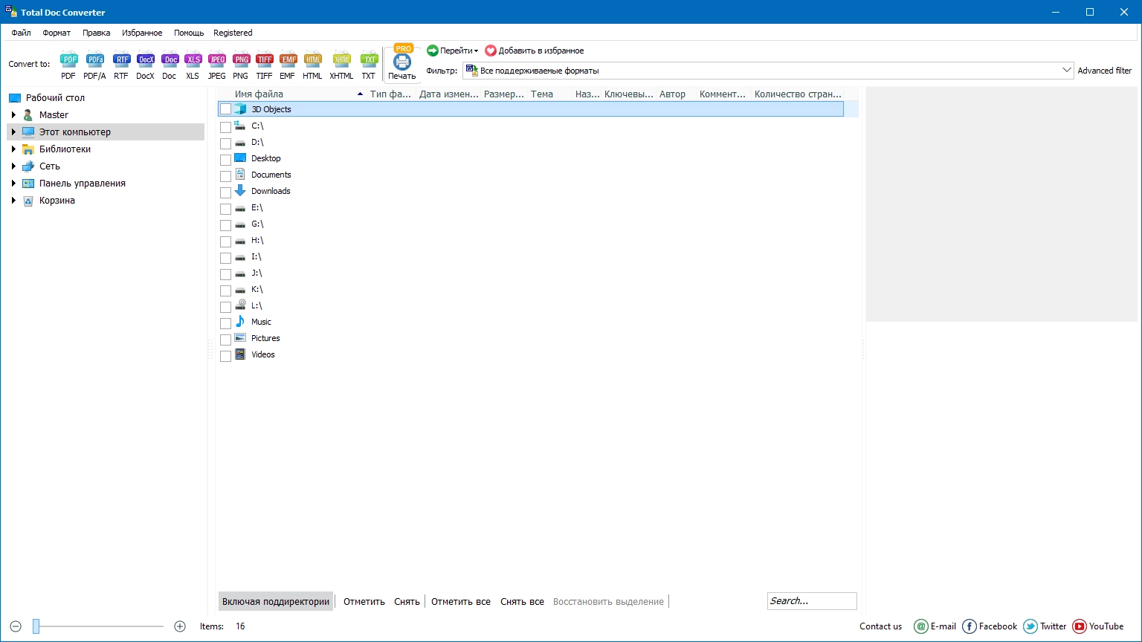Click the Doc format icon
This screenshot has width=1142, height=642.
[x=170, y=65]
